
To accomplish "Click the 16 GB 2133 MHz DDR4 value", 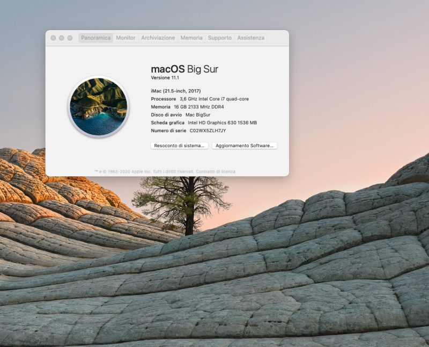I will point(199,107).
